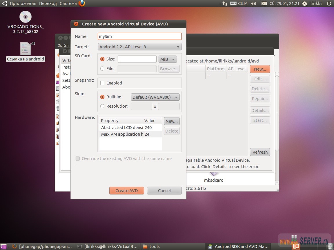This screenshot has height=250, width=334.
Task: Select SD Card File radio button
Action: [102, 69]
